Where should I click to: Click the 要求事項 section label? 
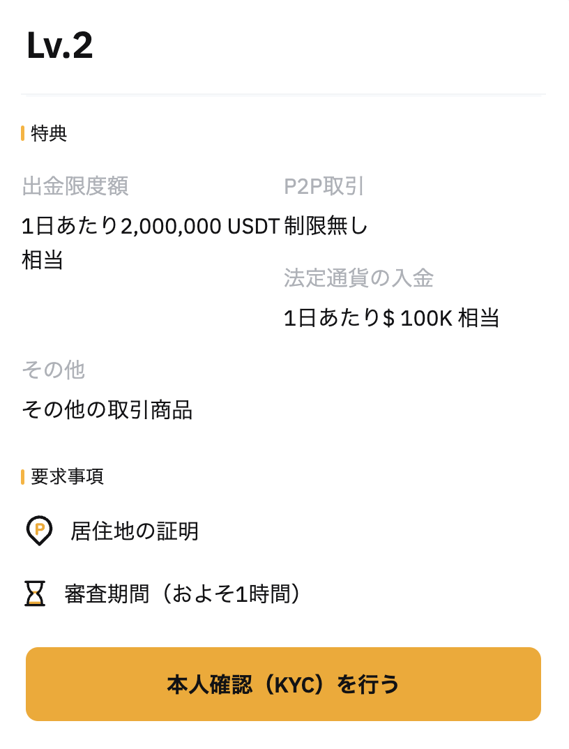click(x=68, y=476)
